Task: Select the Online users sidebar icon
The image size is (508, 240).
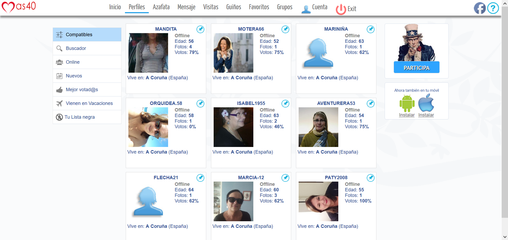Action: click(x=59, y=62)
